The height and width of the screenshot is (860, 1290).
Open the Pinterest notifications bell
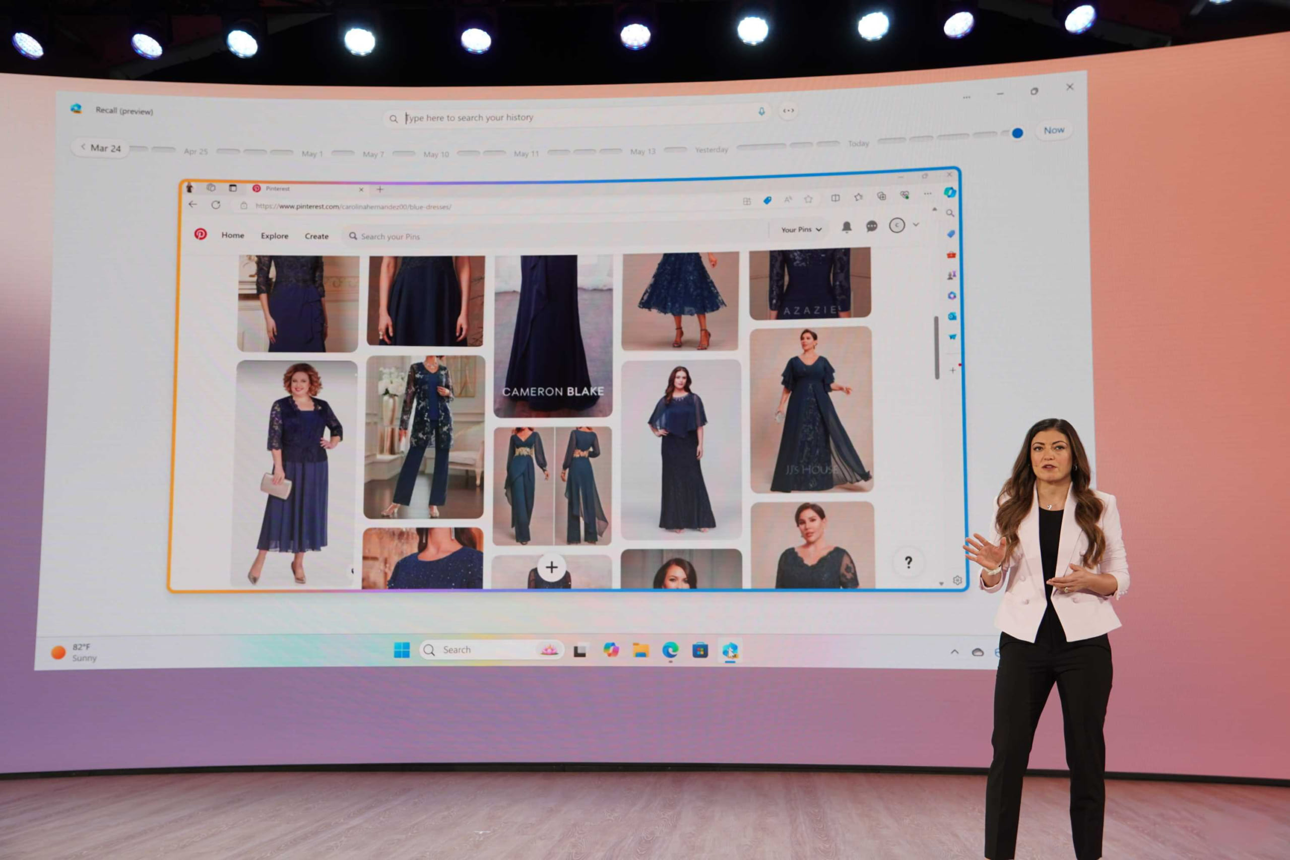pyautogui.click(x=846, y=227)
